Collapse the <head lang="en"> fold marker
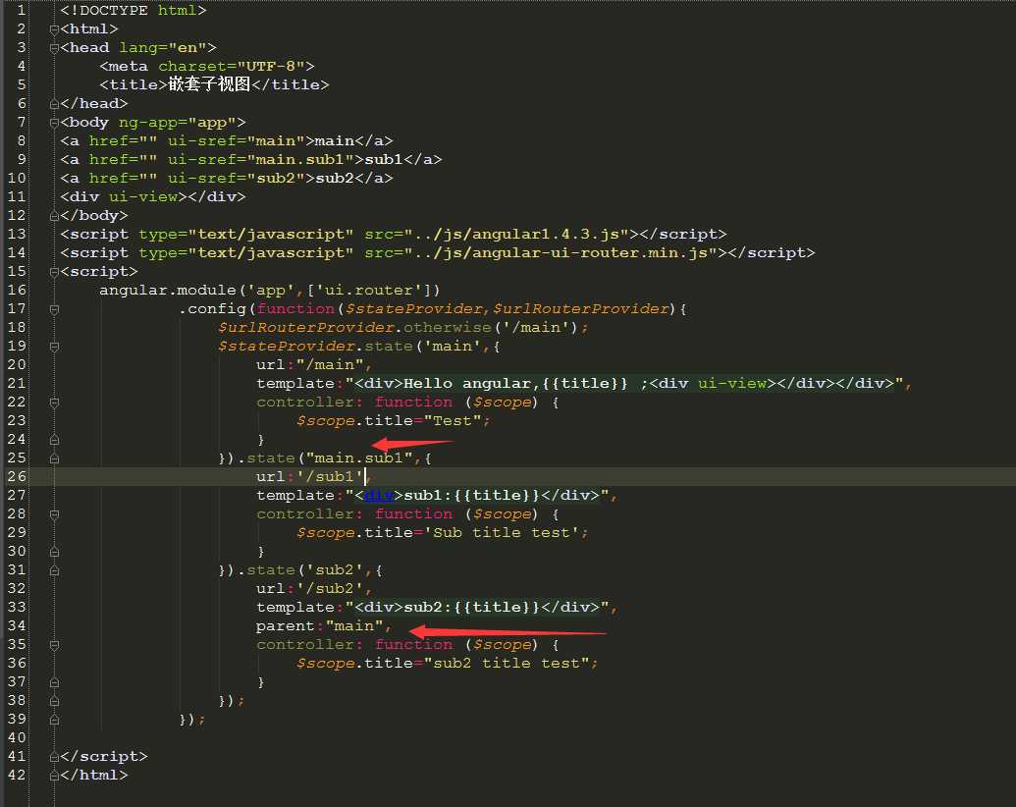Image resolution: width=1016 pixels, height=807 pixels. tap(54, 48)
